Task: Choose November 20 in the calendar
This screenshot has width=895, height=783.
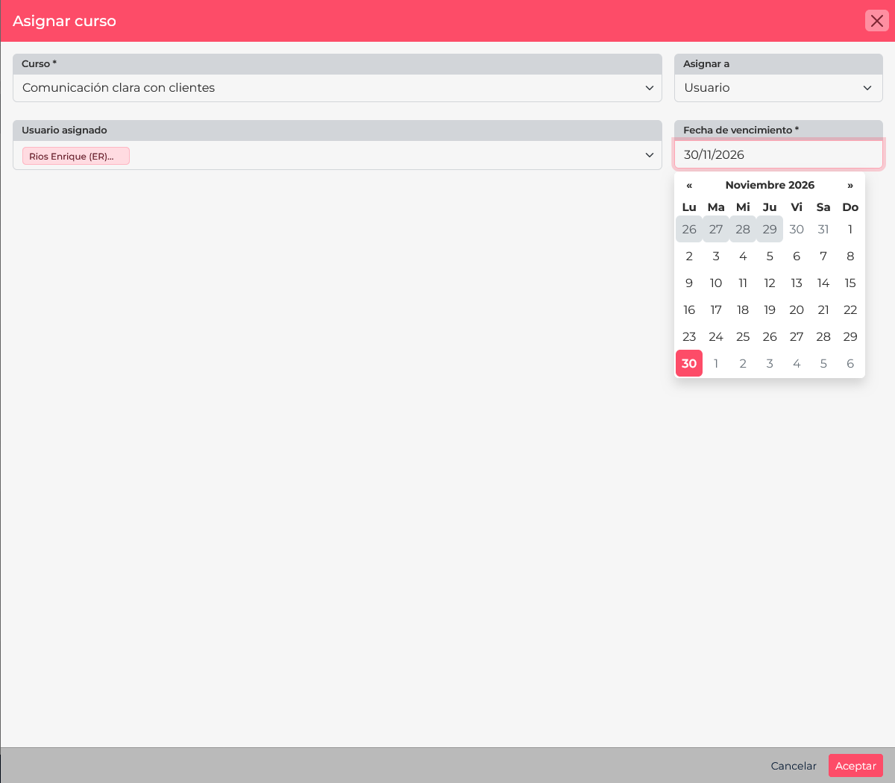Action: pyautogui.click(x=797, y=310)
